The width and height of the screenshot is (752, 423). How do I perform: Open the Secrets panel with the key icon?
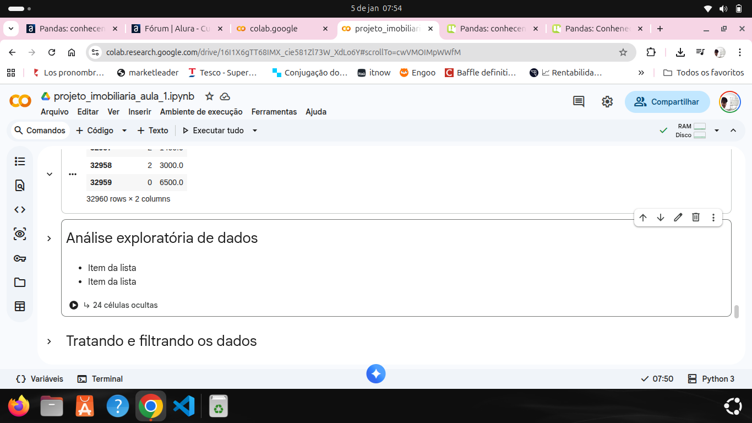(20, 257)
